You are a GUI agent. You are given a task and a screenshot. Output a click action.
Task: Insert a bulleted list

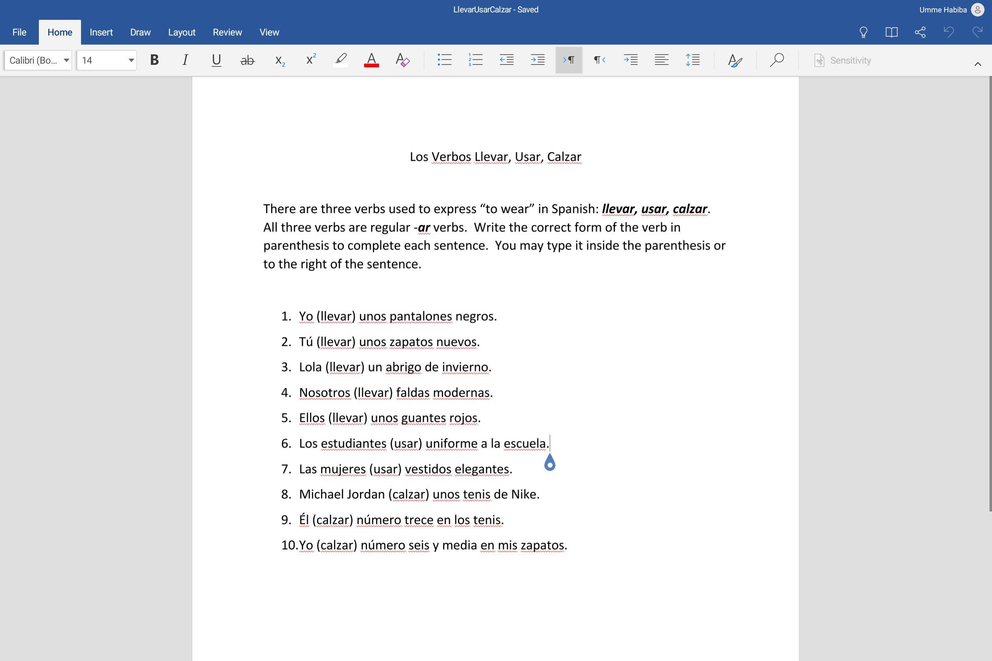tap(444, 60)
